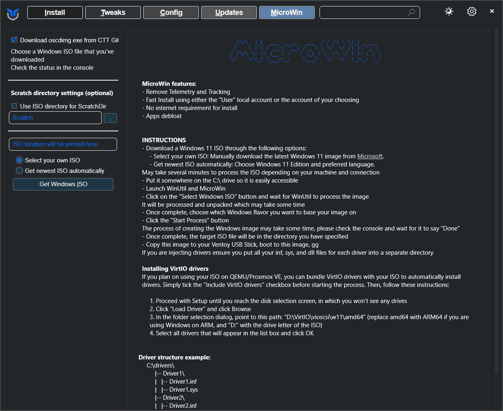Open the Updates tab
This screenshot has width=503, height=411.
(x=229, y=12)
